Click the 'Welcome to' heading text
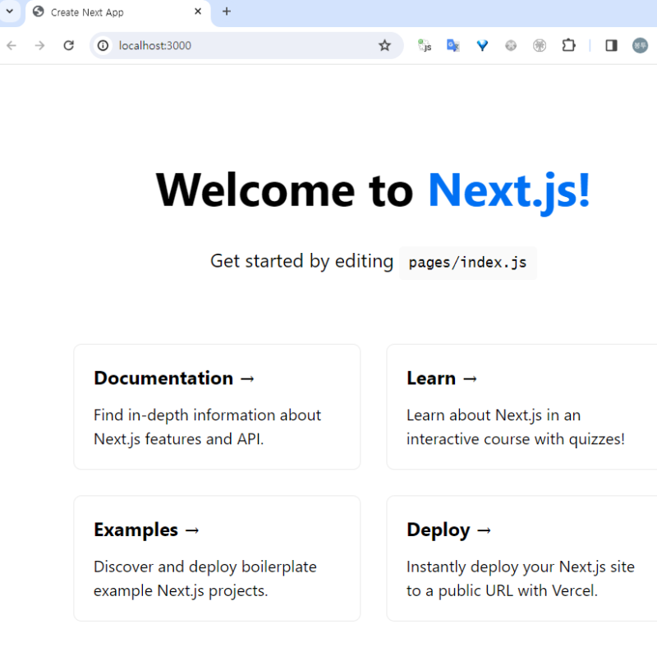Image resolution: width=657 pixels, height=647 pixels. point(284,190)
